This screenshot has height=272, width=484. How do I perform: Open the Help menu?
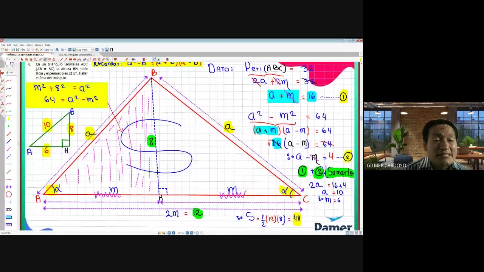pyautogui.click(x=48, y=45)
